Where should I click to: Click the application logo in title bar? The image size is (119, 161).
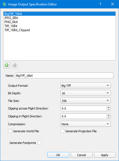click(5, 4)
